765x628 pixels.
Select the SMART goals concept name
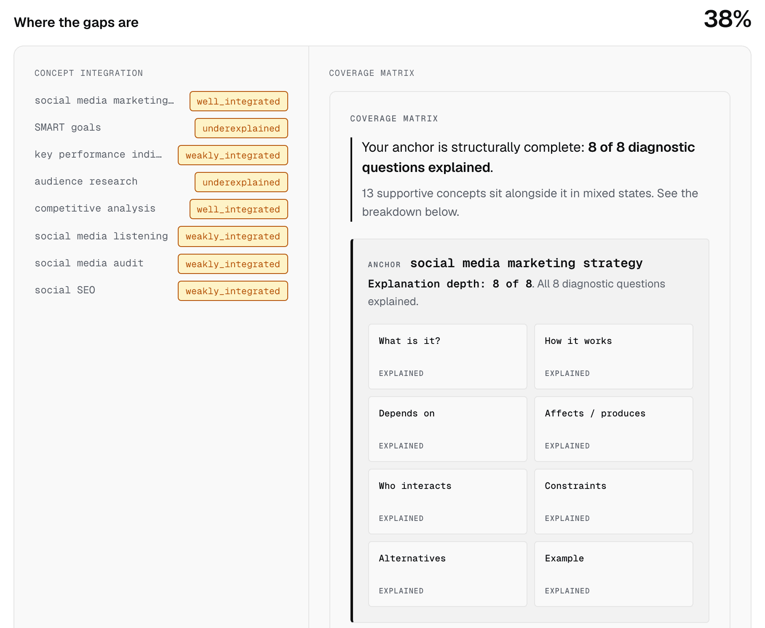[68, 128]
